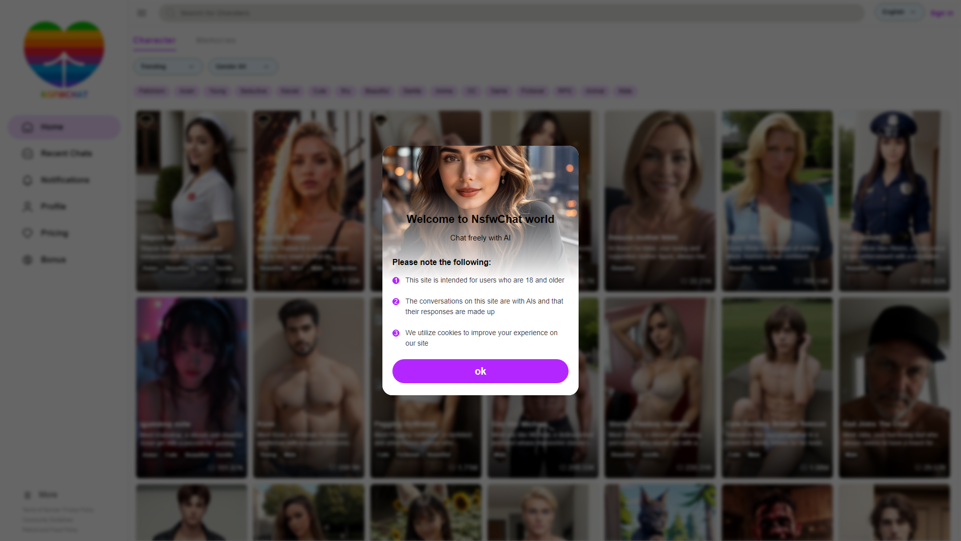Expand the language selector dropdown
Screen dimensions: 961x541
click(899, 13)
